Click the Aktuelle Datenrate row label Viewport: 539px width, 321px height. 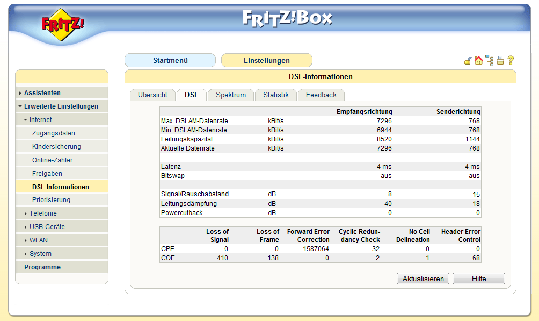(x=188, y=148)
